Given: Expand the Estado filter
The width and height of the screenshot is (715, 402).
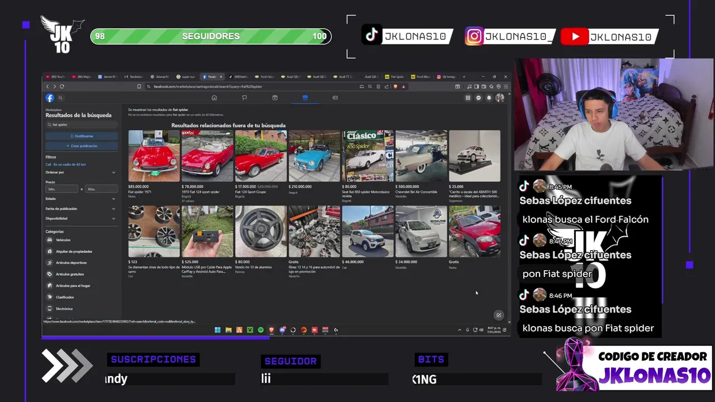Looking at the screenshot, I should (x=82, y=199).
